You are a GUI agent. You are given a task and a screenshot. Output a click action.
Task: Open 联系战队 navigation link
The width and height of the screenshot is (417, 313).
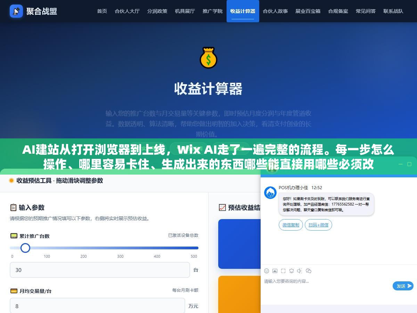tap(393, 11)
